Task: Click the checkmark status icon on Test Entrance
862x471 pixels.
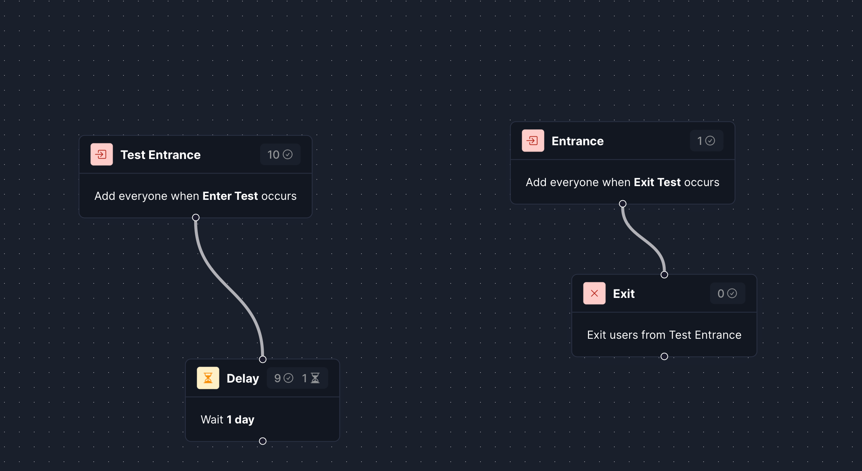Action: (x=289, y=154)
